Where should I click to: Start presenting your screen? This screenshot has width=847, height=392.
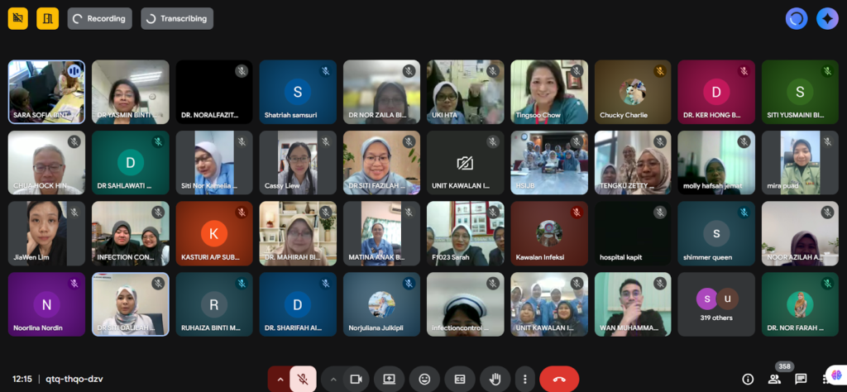pyautogui.click(x=389, y=379)
